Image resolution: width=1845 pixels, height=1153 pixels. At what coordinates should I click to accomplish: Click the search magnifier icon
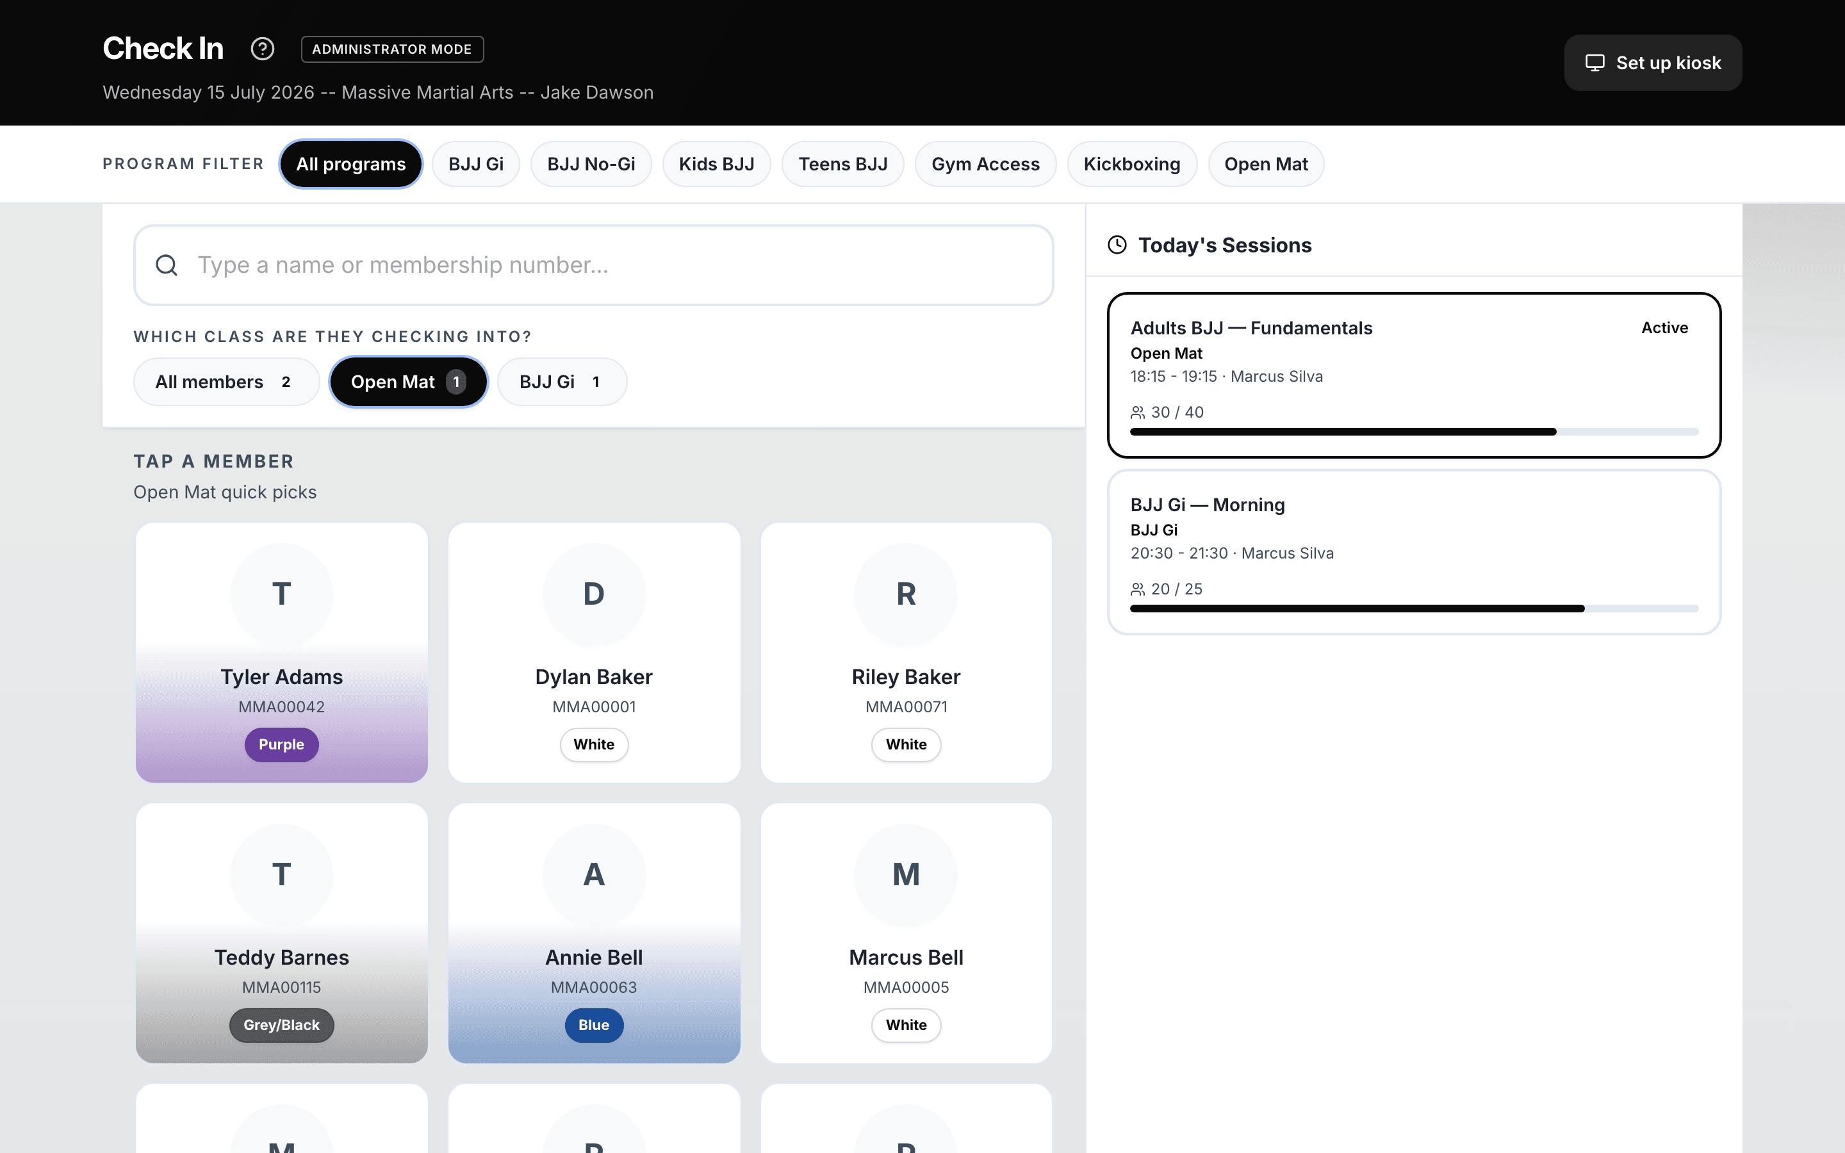click(x=166, y=265)
